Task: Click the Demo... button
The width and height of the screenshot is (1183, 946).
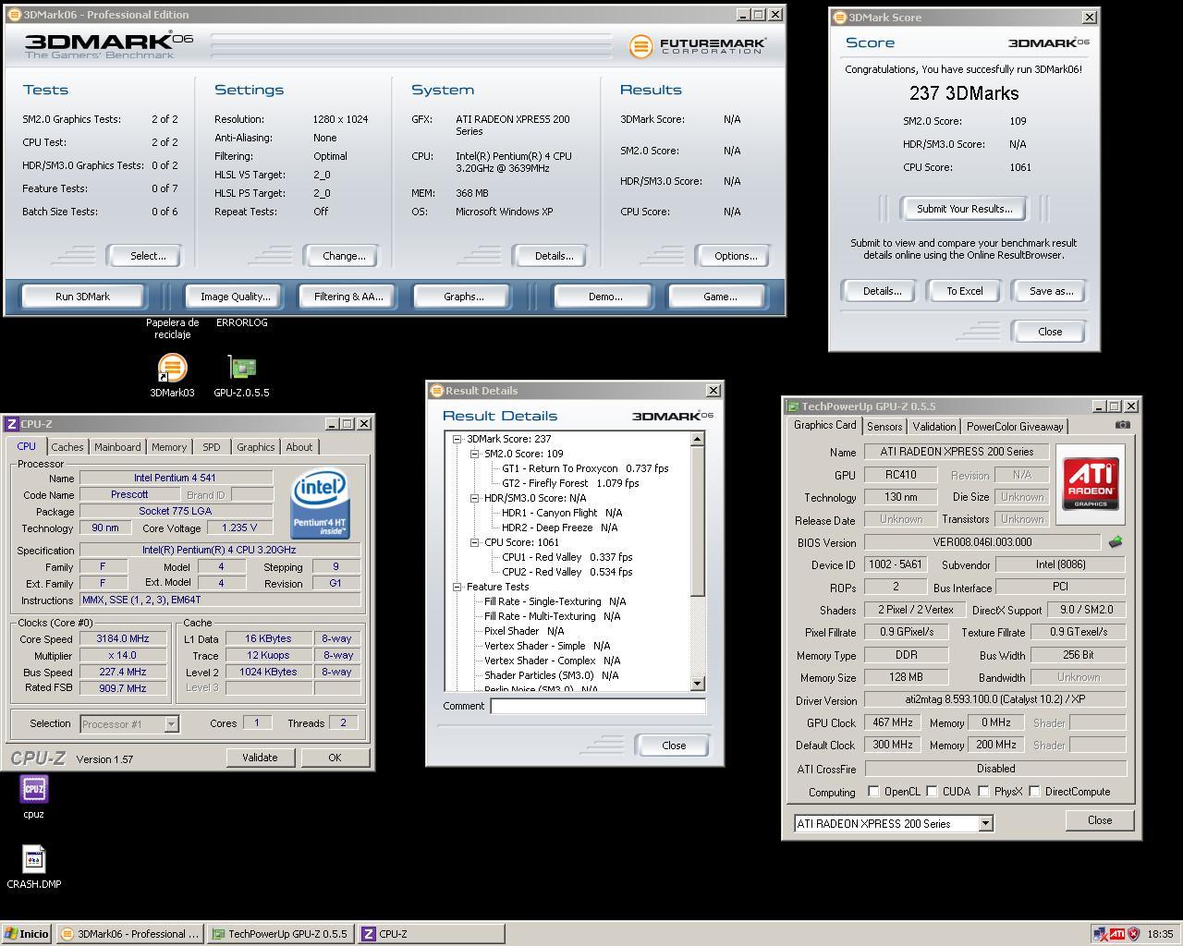Action: pyautogui.click(x=605, y=297)
